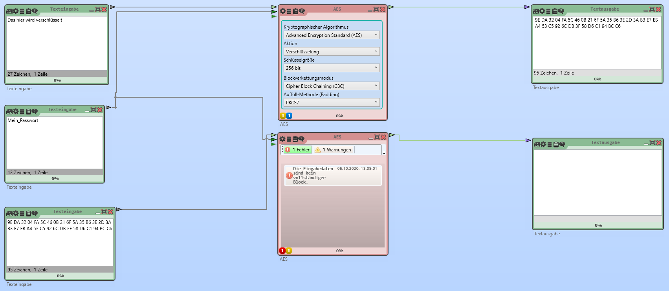Open log clipboard icon on Mein_Passwort Texteingabe
This screenshot has height=291, width=669.
[x=28, y=111]
